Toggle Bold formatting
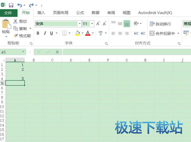 tap(38, 33)
